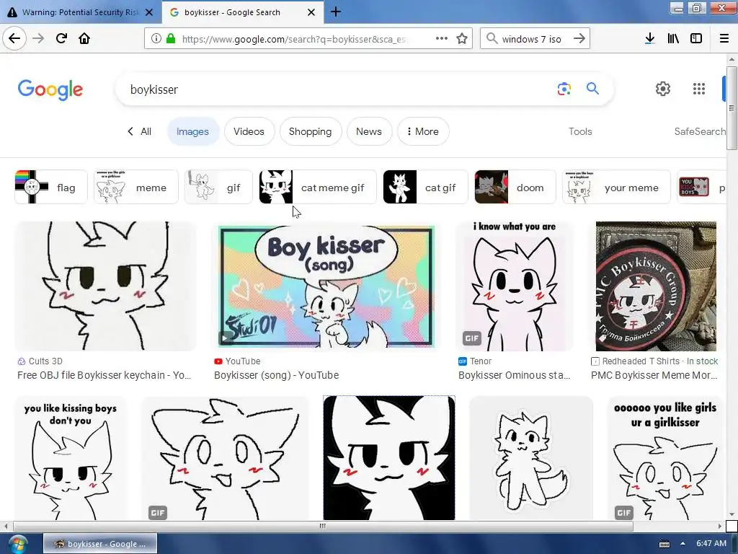
Task: Click the 6:47 AM taskbar clock
Action: coord(711,544)
